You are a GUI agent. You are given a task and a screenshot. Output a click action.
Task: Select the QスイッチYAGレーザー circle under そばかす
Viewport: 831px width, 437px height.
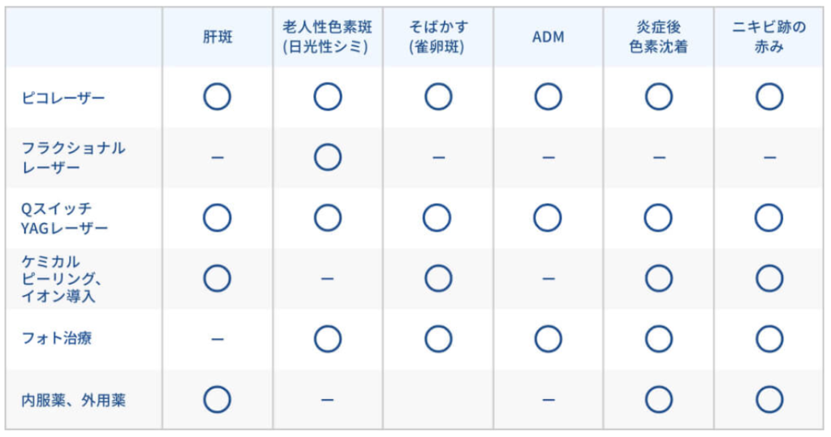tap(437, 218)
